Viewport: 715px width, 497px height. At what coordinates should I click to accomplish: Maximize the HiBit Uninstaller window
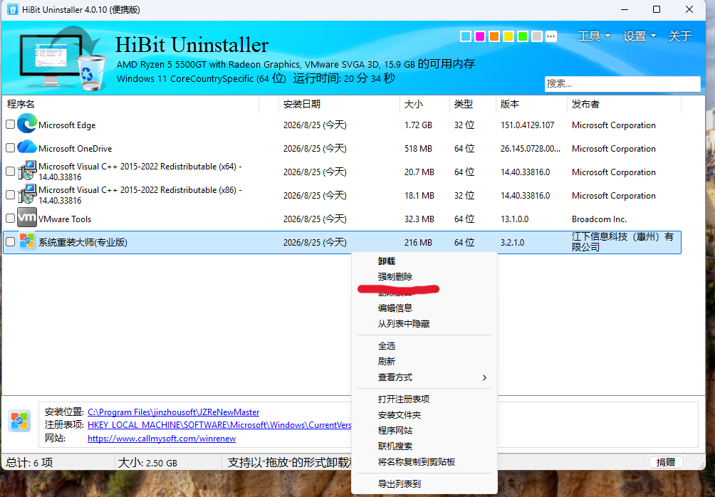[657, 9]
